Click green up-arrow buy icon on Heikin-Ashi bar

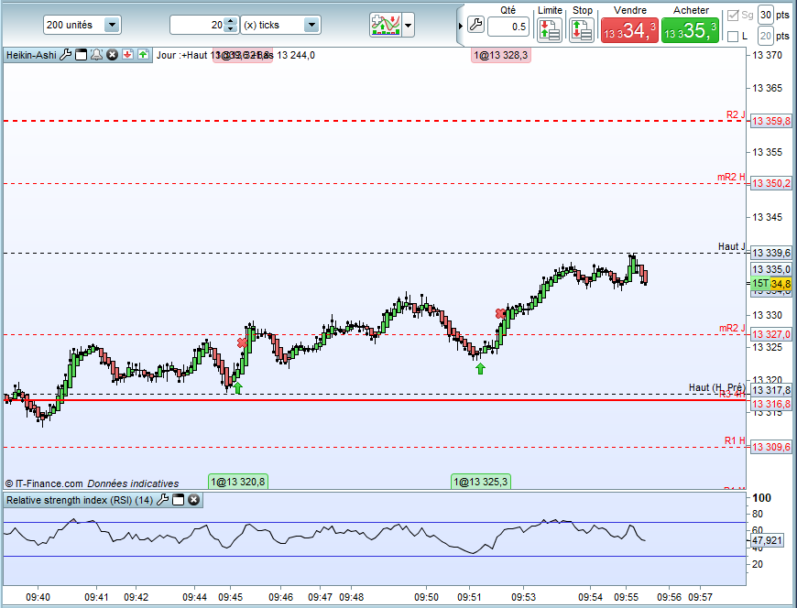[x=143, y=54]
